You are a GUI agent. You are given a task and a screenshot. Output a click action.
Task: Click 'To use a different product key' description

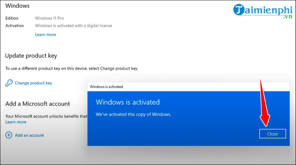[72, 68]
